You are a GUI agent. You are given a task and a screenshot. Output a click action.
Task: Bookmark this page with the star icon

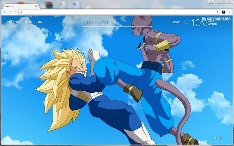[x=218, y=12]
